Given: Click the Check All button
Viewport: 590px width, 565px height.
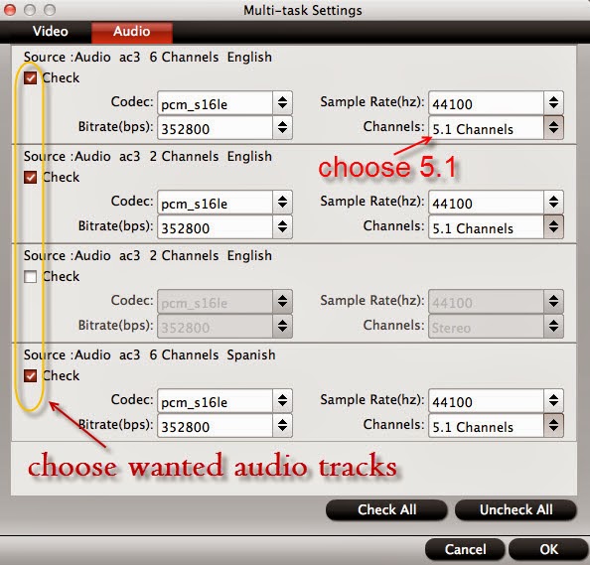Looking at the screenshot, I should pos(386,509).
